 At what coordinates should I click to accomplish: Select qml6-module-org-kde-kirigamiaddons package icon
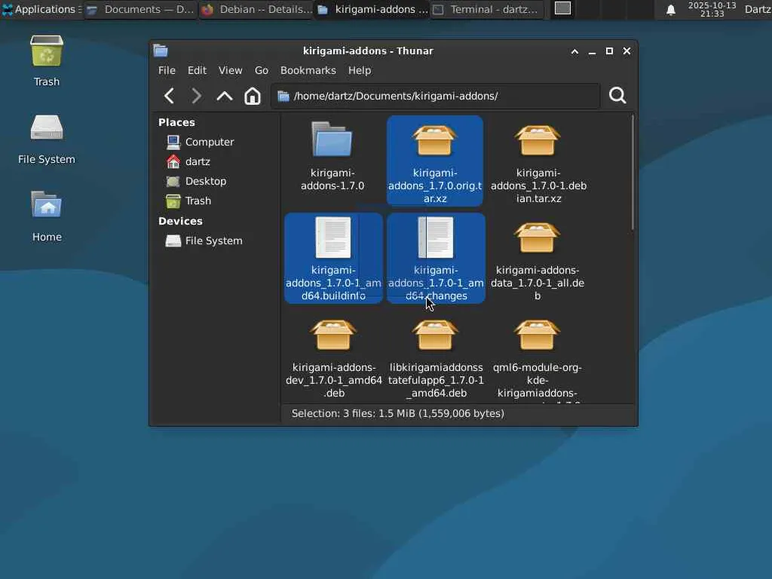(x=537, y=335)
